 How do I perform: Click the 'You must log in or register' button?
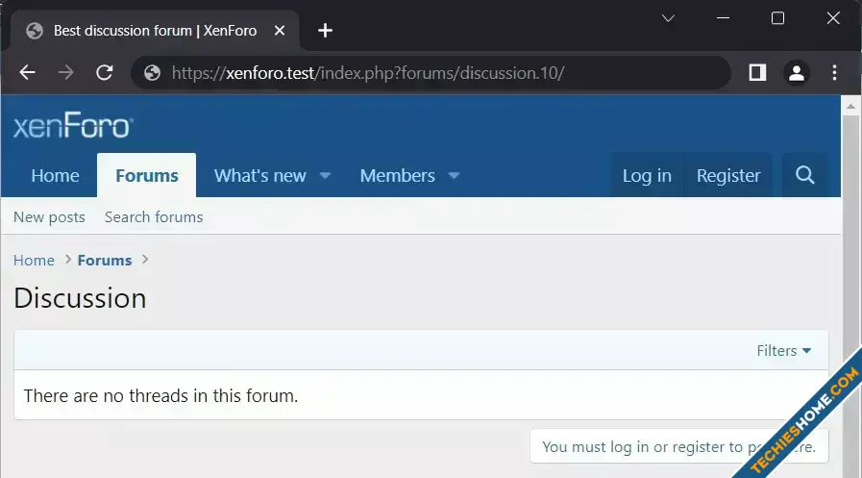pyautogui.click(x=679, y=446)
